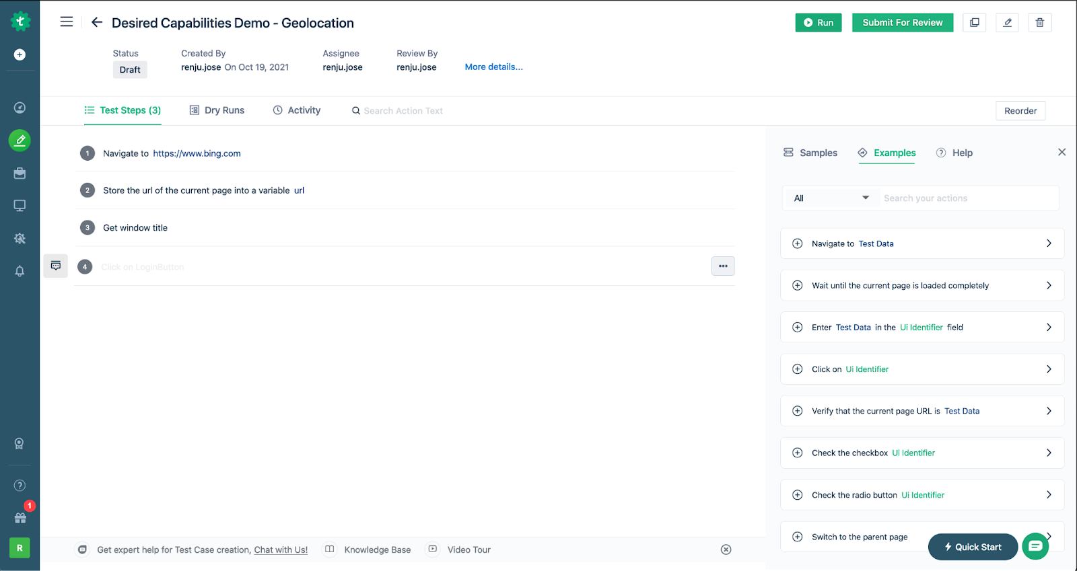Select step 3 'Get window title'
The width and height of the screenshot is (1077, 571).
[x=405, y=228]
